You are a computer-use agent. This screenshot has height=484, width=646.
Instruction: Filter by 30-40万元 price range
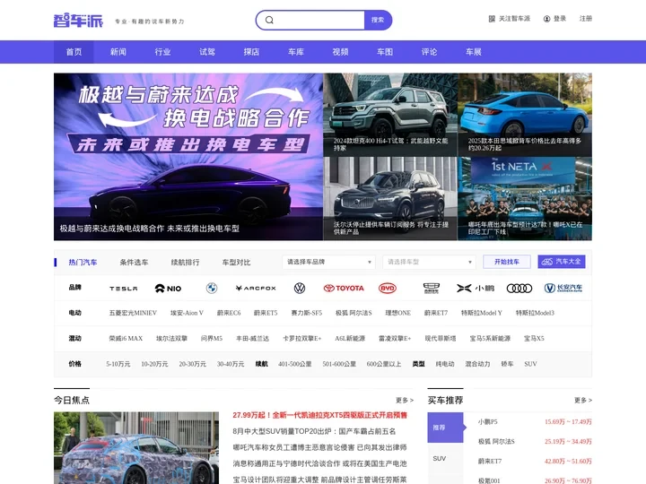pos(231,364)
